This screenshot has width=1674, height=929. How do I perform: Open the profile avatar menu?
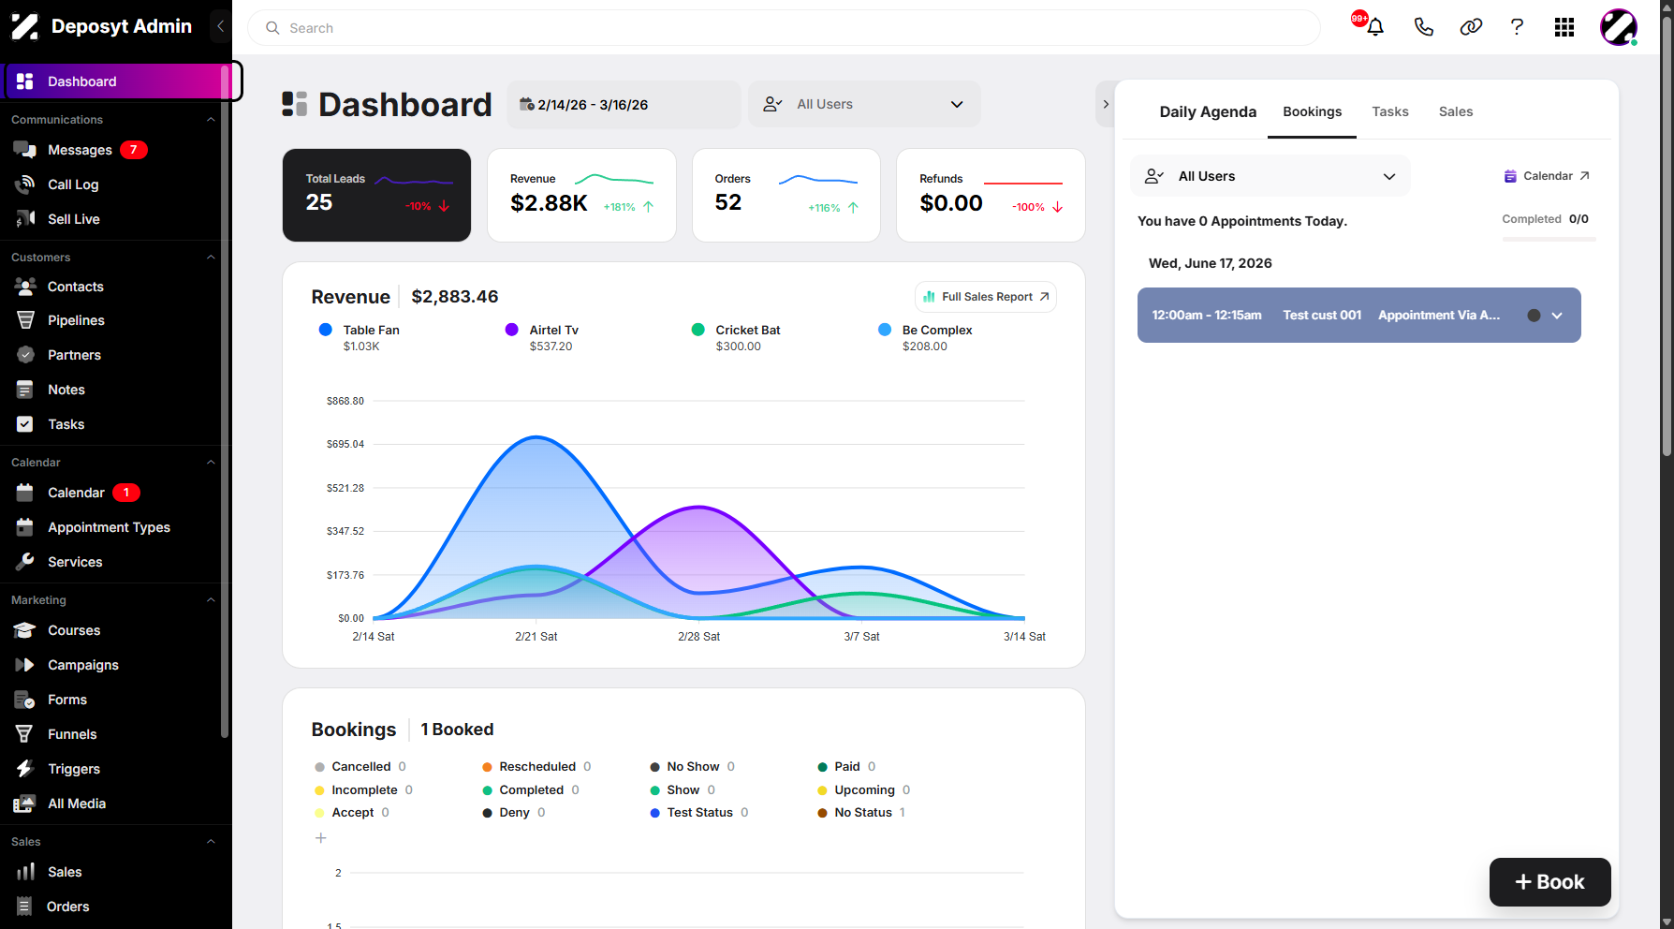tap(1619, 27)
